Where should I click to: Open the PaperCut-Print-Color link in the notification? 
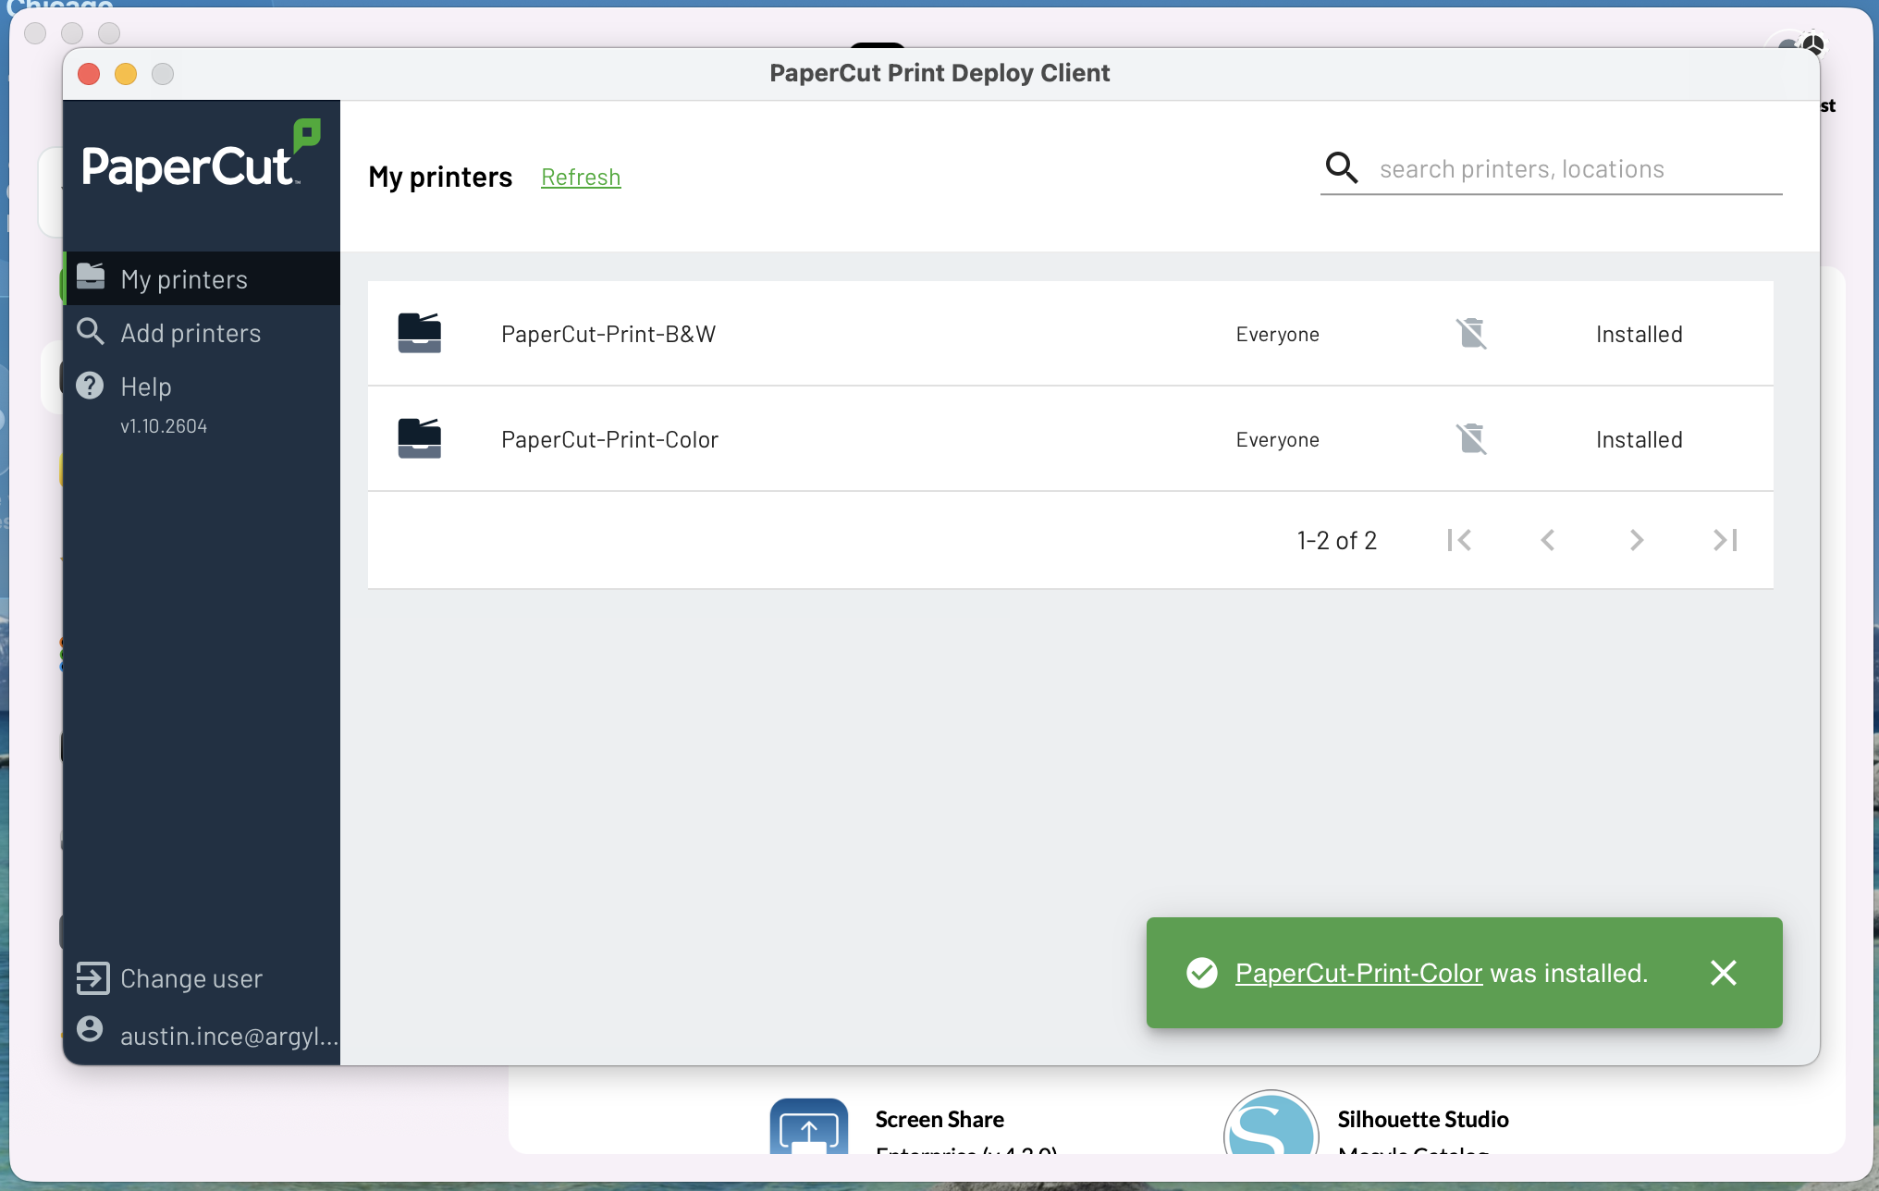1358,973
